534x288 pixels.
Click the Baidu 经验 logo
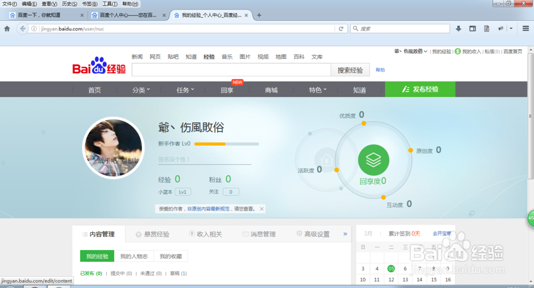(x=99, y=66)
